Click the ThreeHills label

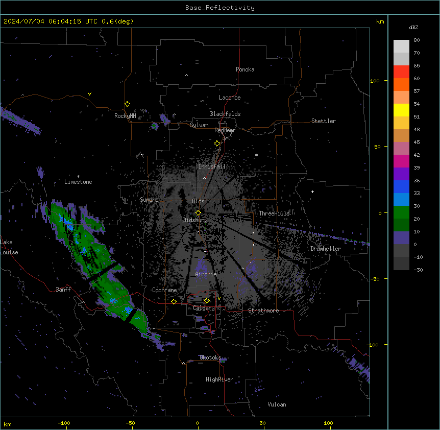[x=274, y=213]
